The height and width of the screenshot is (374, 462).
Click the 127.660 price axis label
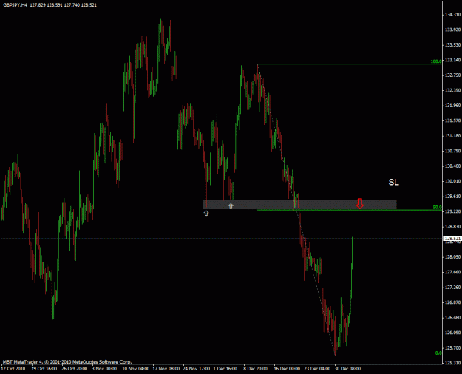pos(452,272)
